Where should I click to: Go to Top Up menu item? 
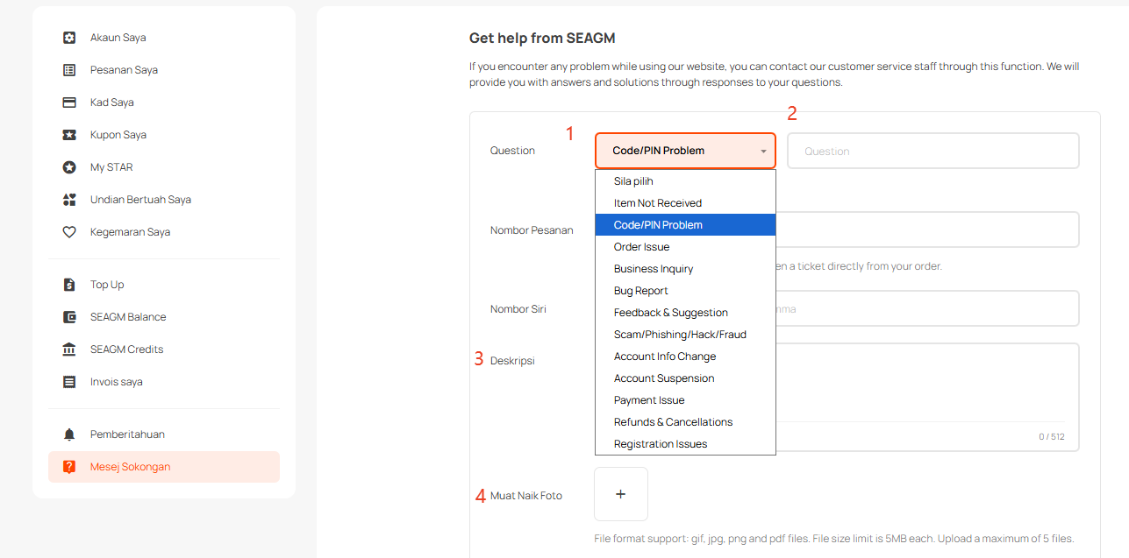[x=107, y=285]
